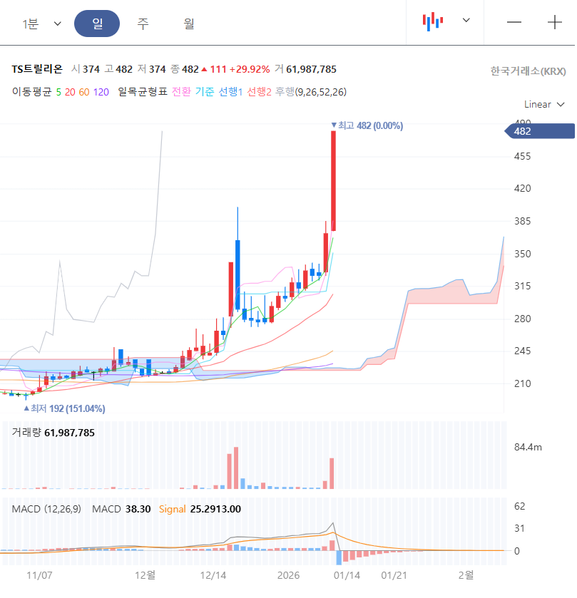
Task: Toggle the 후행(9,26,52,26) lagging span
Action: (311, 92)
